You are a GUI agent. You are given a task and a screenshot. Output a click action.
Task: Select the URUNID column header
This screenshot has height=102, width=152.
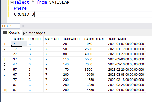[x=35, y=39]
